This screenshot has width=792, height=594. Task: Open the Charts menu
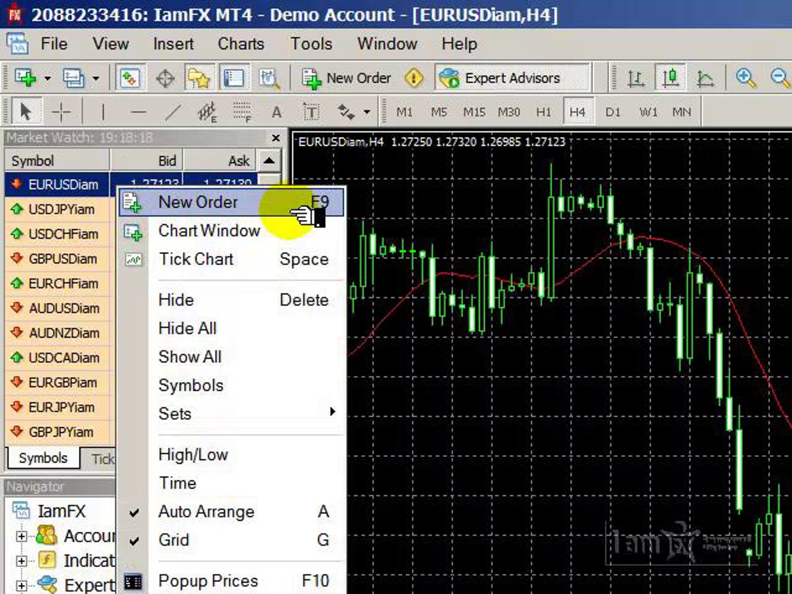tap(241, 44)
